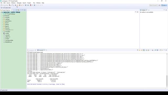168x95 pixels.
Task: Expand the rt-thread folder
Action: (3, 30)
